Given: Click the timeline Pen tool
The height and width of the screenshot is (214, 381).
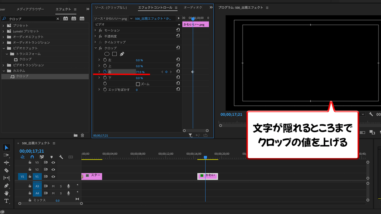Looking at the screenshot, I should 6,186.
